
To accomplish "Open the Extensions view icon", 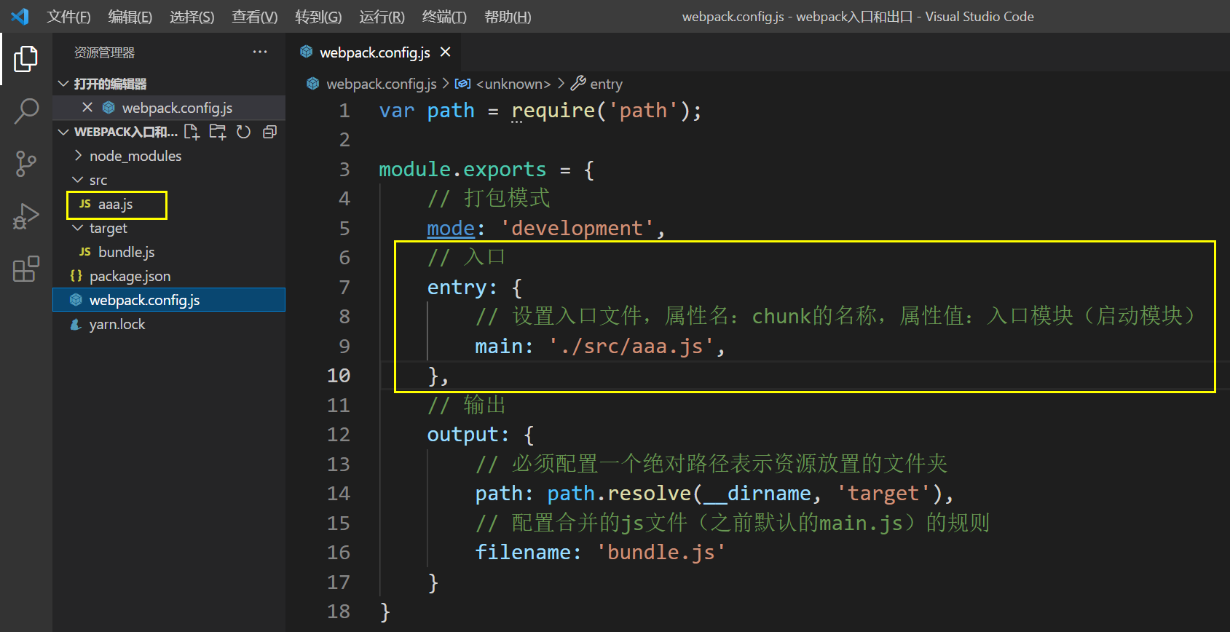I will pos(25,269).
